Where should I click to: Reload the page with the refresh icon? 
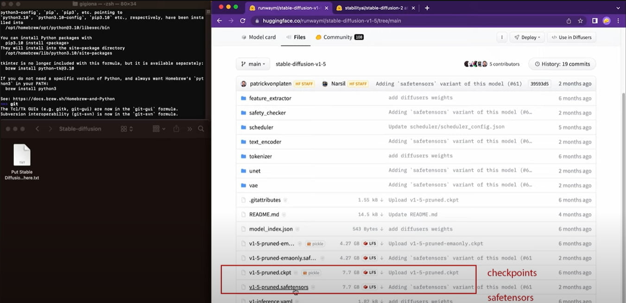coord(243,20)
